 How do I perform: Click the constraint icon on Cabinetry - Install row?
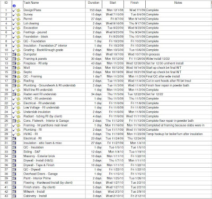tap(14, 196)
